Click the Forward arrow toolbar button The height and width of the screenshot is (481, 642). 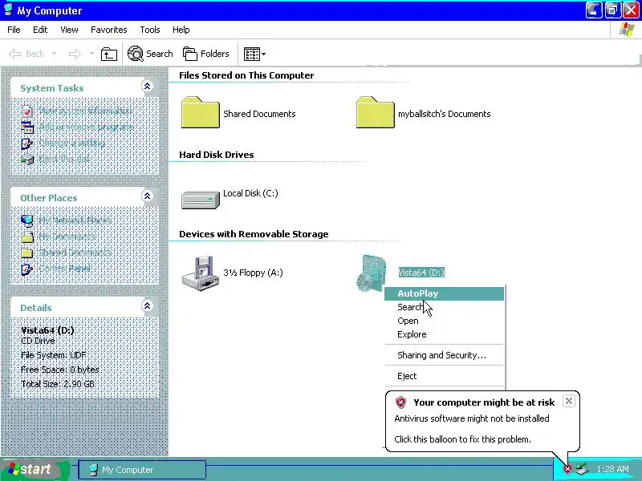(x=75, y=54)
